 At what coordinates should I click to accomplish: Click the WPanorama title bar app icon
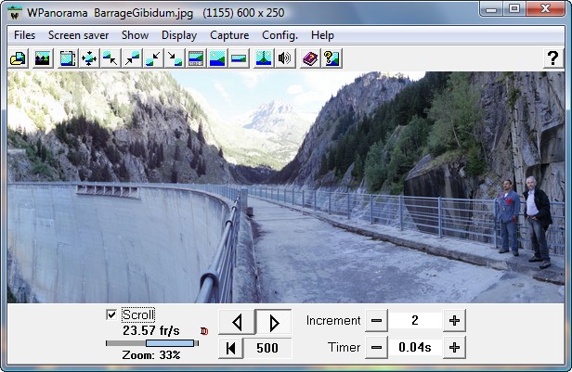point(15,14)
